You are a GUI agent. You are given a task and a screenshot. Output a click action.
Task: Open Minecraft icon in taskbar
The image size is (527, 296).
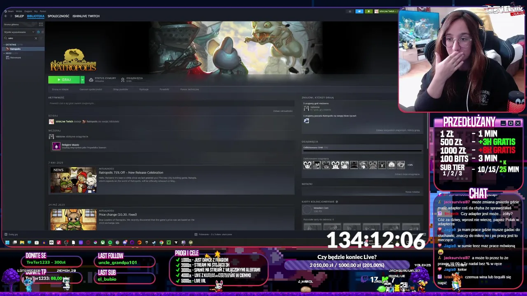[169, 243]
